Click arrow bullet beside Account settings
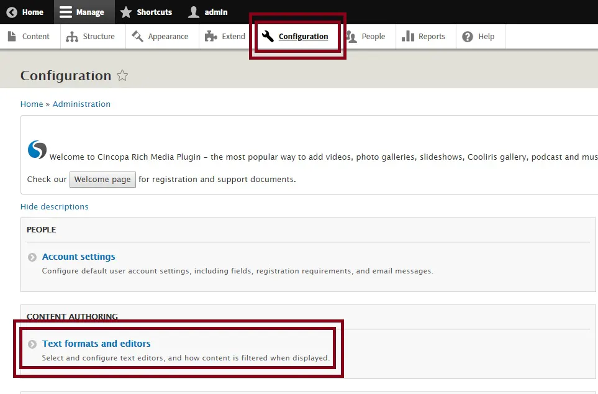Viewport: 598px width, 394px height. click(32, 257)
